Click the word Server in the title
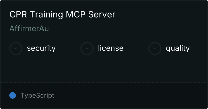The width and height of the screenshot is (208, 109). (102, 14)
